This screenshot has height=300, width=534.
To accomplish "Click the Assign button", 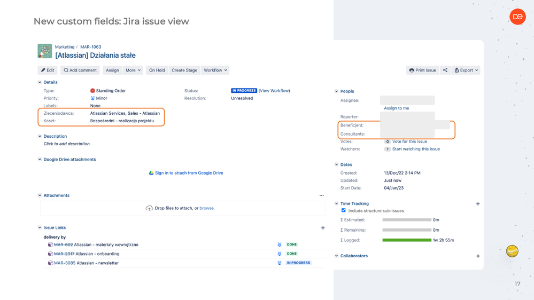I will [x=112, y=70].
